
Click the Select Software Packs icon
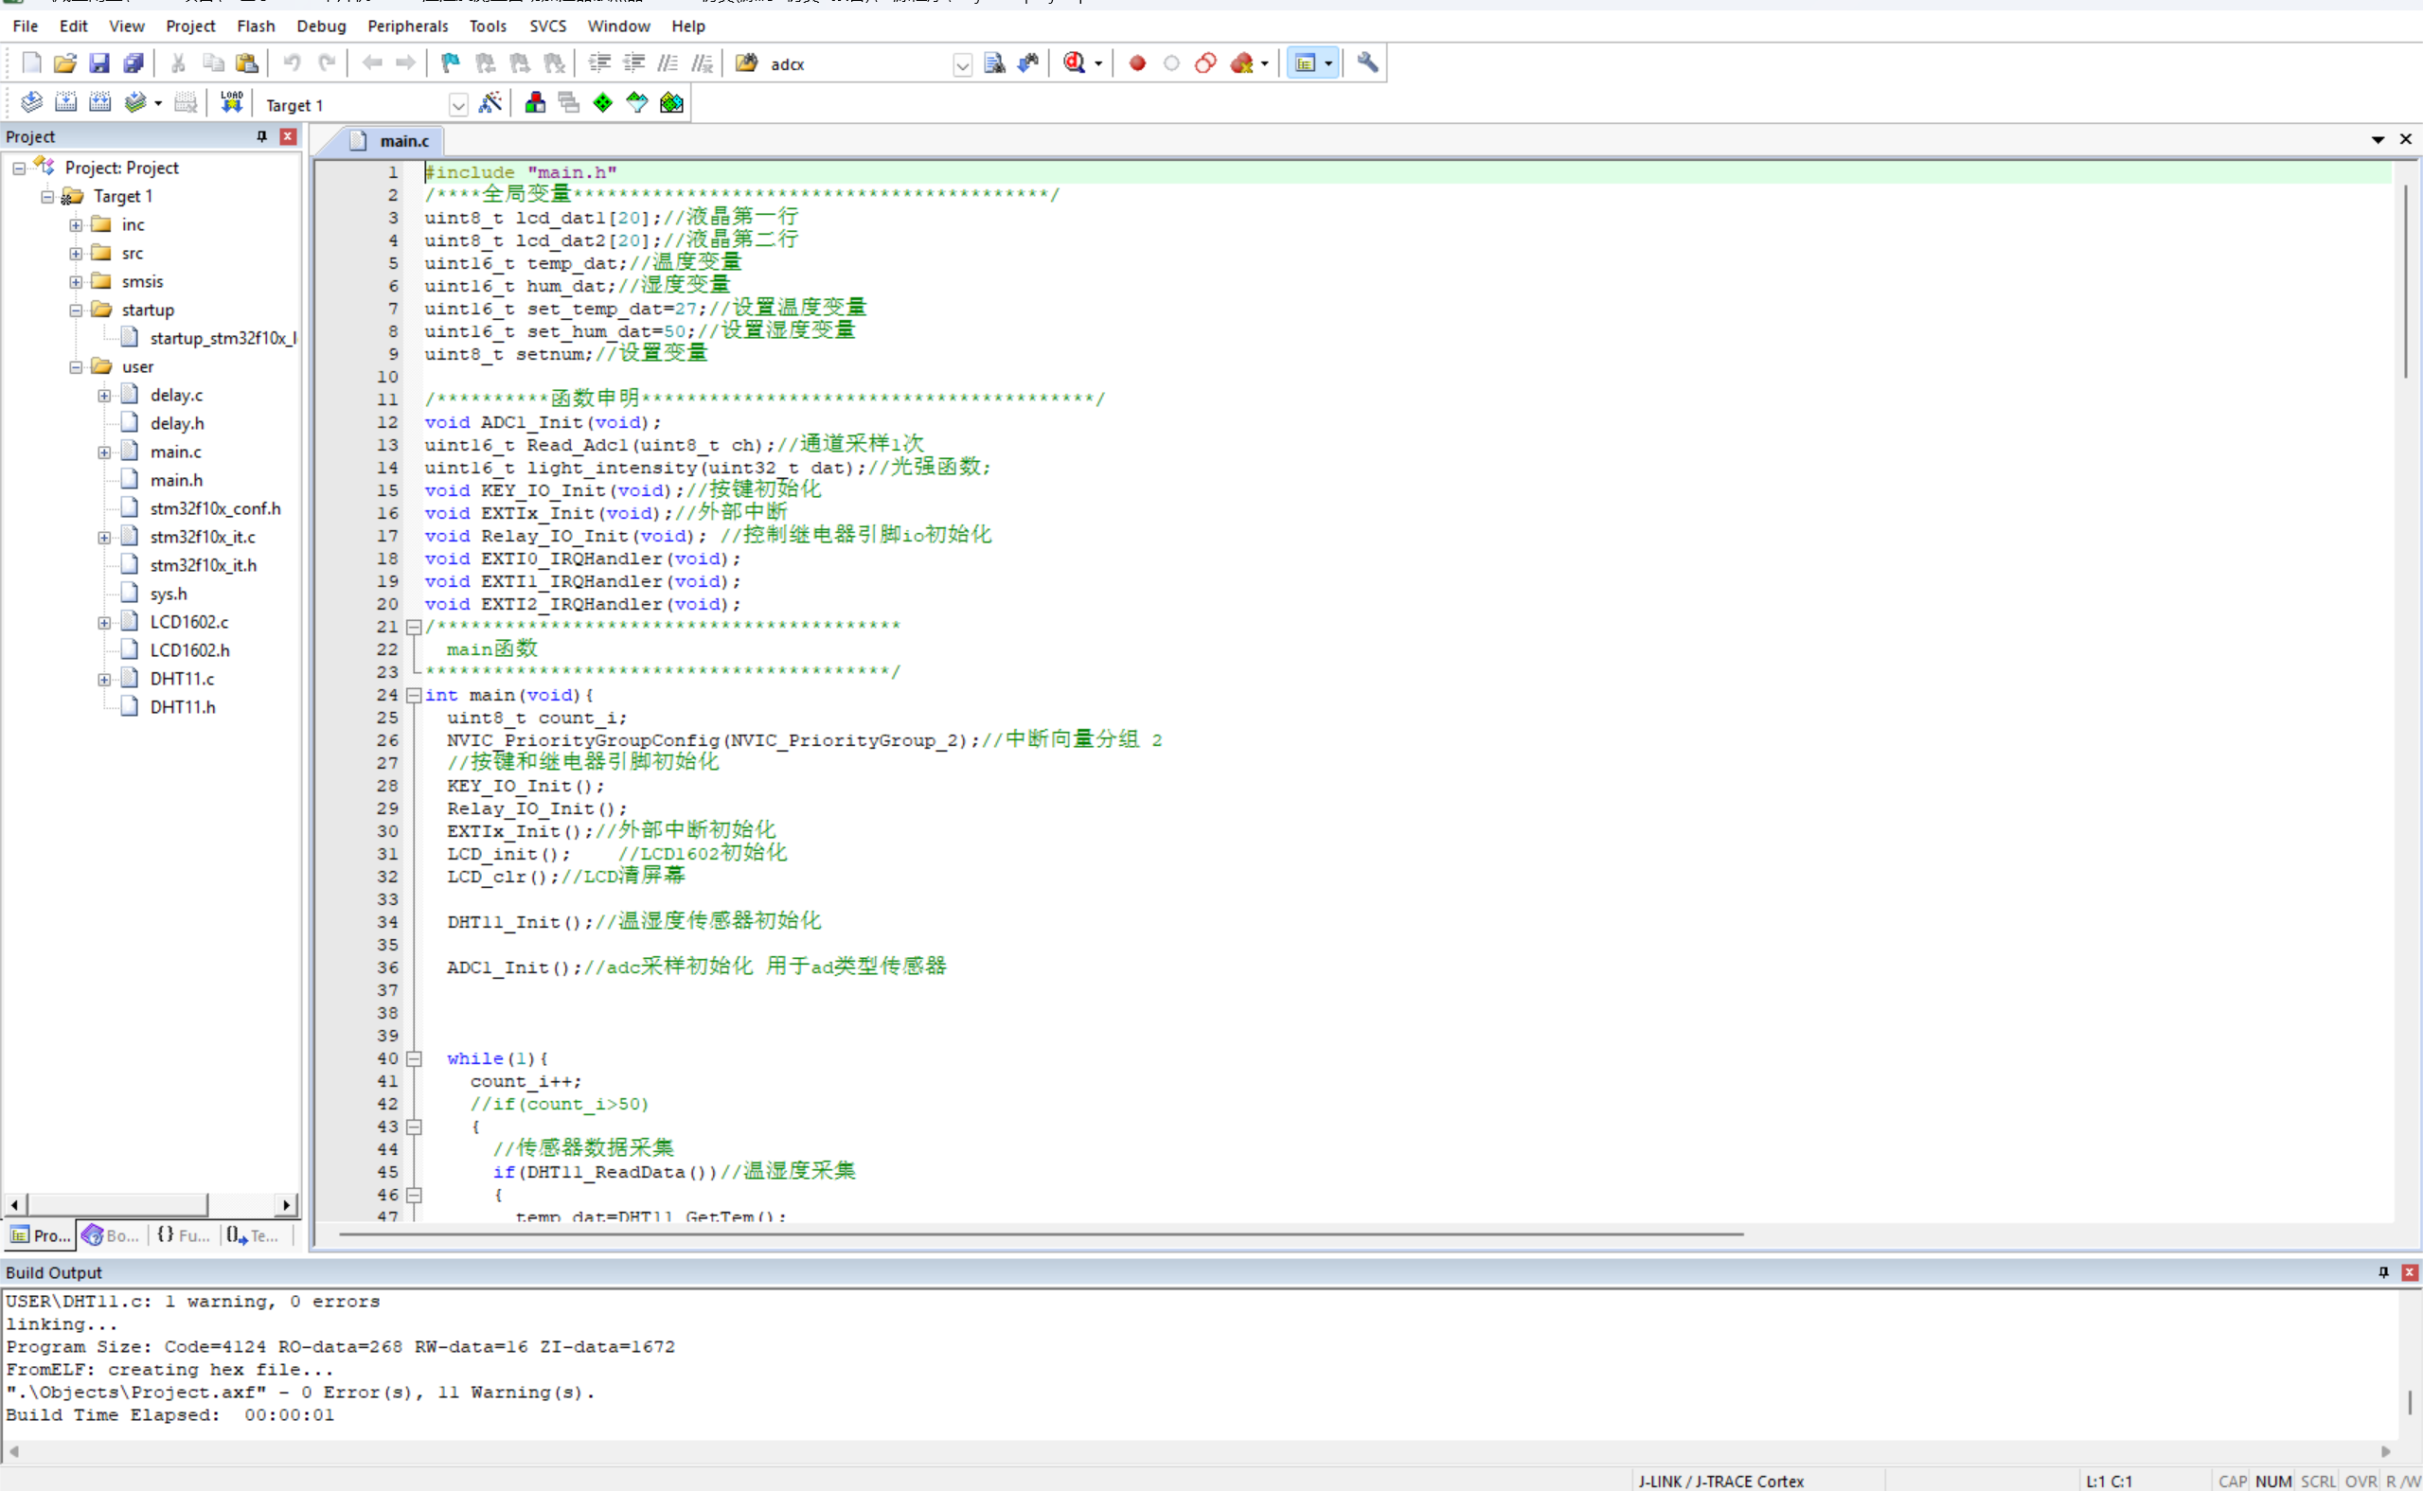[x=637, y=102]
